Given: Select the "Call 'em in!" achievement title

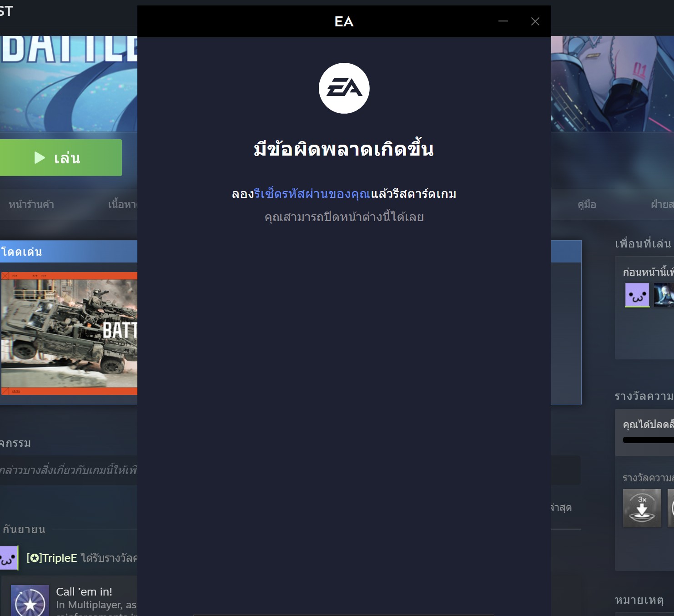Looking at the screenshot, I should (84, 591).
